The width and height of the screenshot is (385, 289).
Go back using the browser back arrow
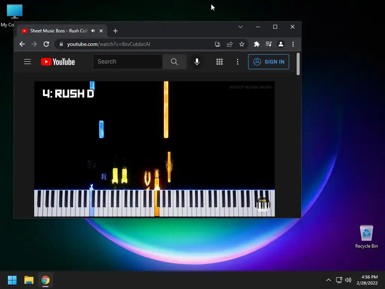pyautogui.click(x=22, y=44)
